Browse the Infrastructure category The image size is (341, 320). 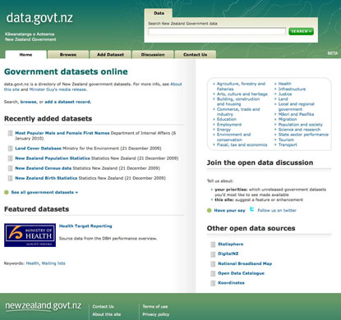(x=292, y=89)
